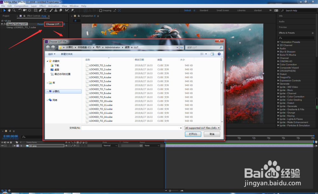Open the layer blending Mode dropdown
Screen dimensions: 318x194
(110, 145)
